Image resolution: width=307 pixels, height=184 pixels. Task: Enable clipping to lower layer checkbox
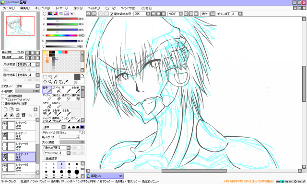(x=3, y=100)
